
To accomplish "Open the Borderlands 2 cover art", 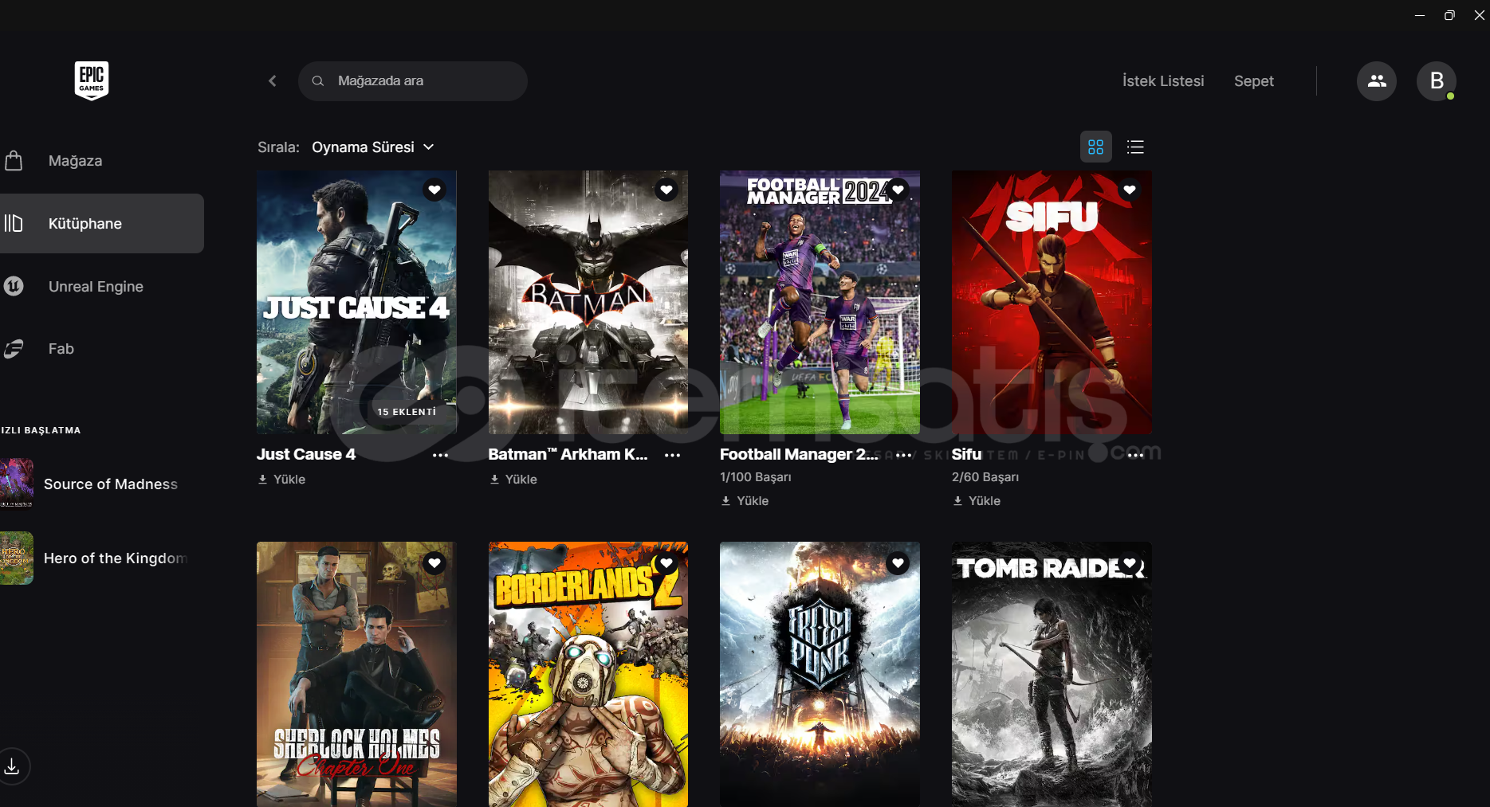I will [588, 674].
